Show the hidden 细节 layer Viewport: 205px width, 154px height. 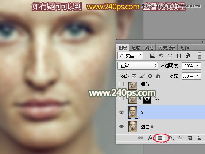coord(121,84)
